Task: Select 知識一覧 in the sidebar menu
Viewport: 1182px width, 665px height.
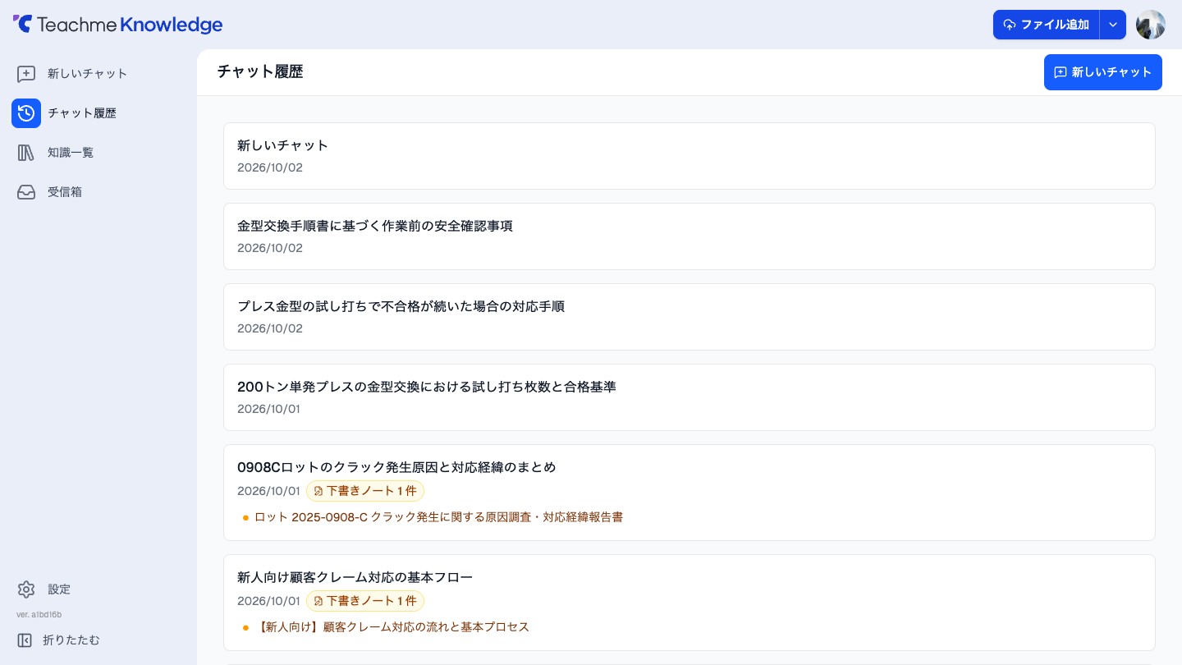Action: click(x=71, y=153)
